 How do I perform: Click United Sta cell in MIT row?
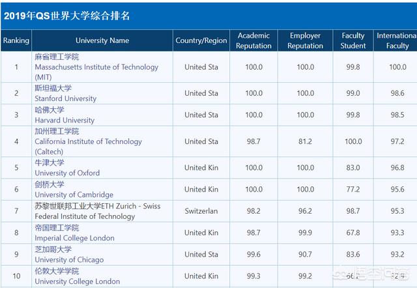[x=201, y=67]
